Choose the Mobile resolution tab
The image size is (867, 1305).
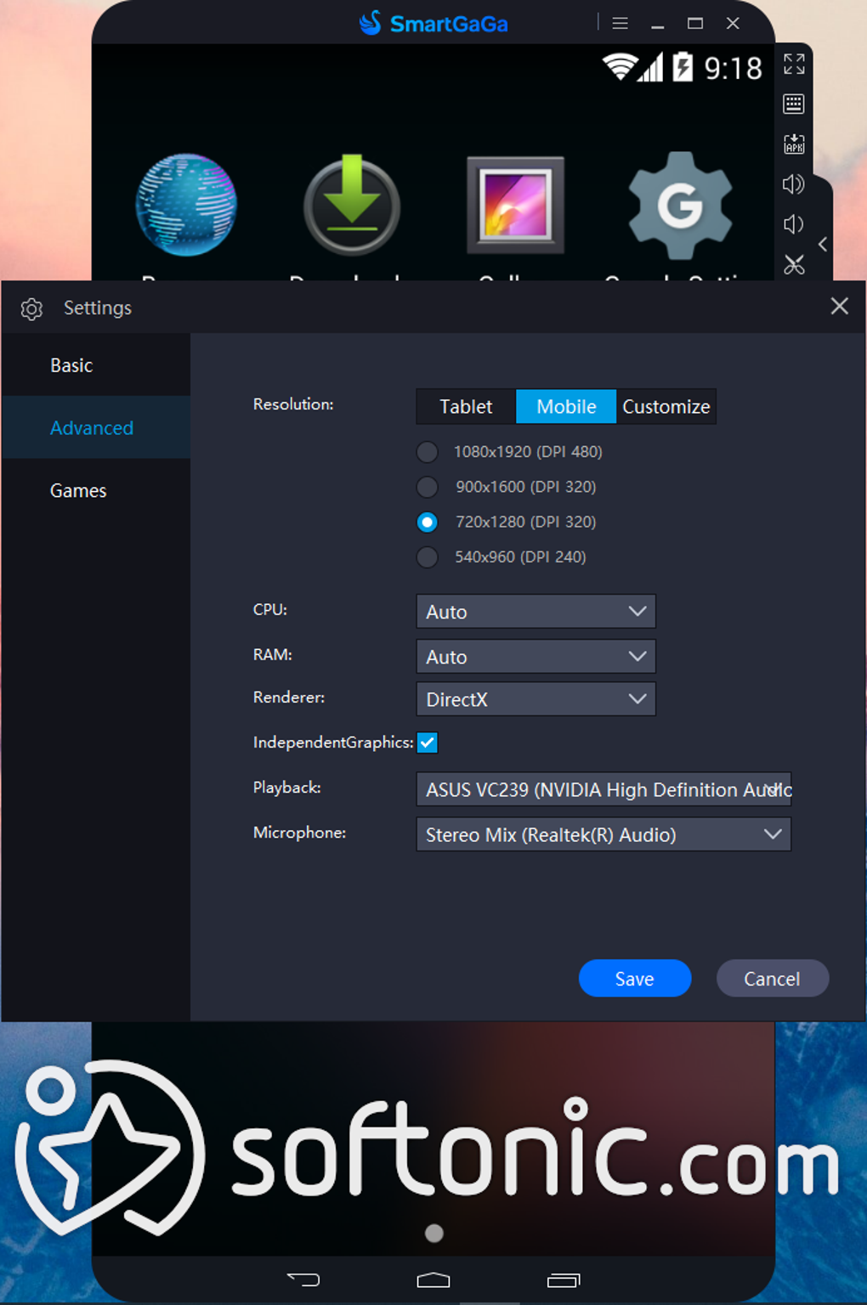tap(566, 406)
